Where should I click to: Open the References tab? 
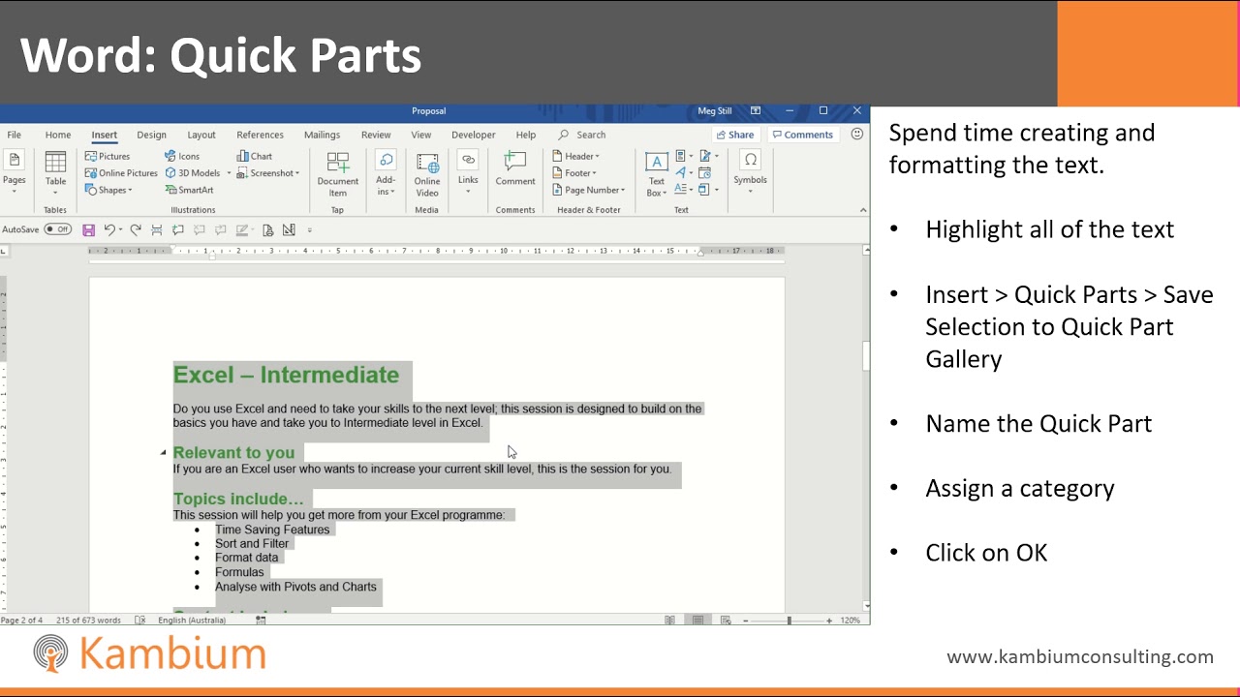260,135
